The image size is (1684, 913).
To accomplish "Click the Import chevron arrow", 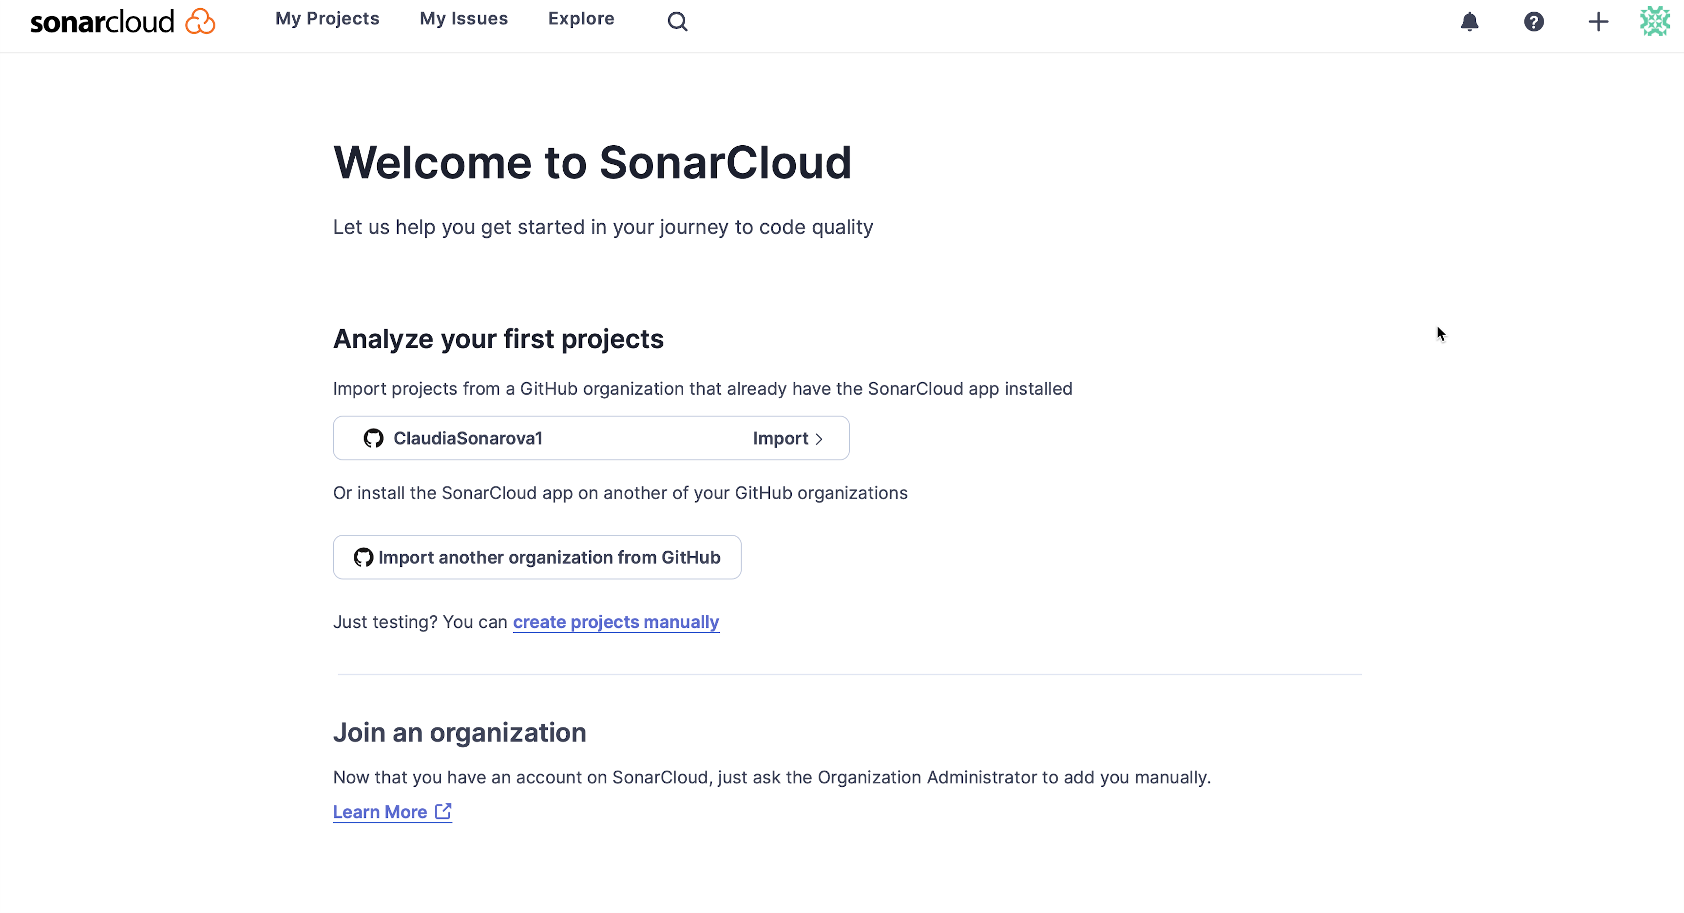I will [x=819, y=439].
